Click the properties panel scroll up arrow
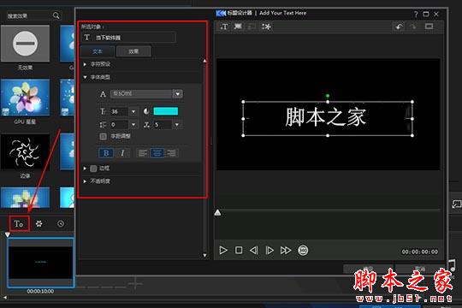The image size is (462, 308). (x=204, y=61)
